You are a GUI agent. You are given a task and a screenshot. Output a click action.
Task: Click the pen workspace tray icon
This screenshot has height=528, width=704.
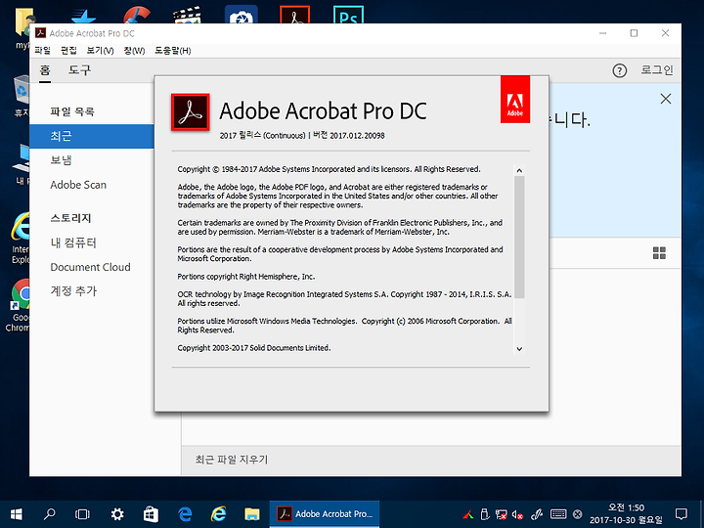pyautogui.click(x=537, y=514)
